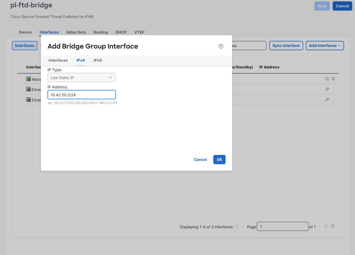355x255 pixels.
Task: Open the IPv6 tab
Action: 98,60
